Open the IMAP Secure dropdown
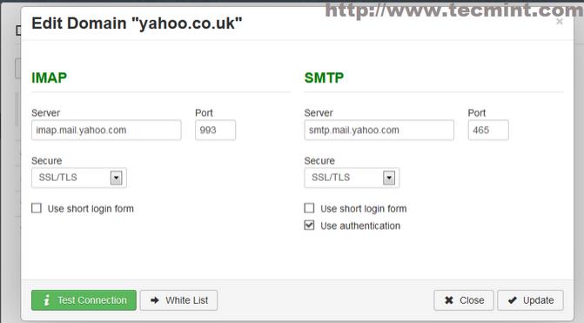Screen dimensions: 584x323 [79, 178]
